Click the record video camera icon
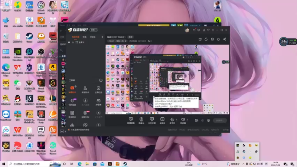 pos(196,120)
